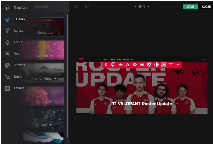This screenshot has width=213, height=144.
Task: Zoom in with the plus button
Action: [x=148, y=7]
